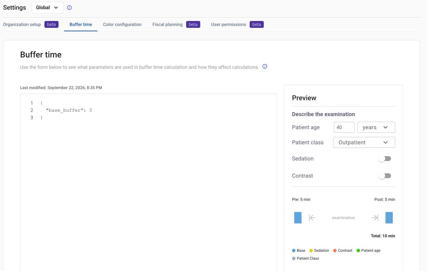Screen dimensions: 427x271
Task: Click the Pre base buffer blue block
Action: [x=298, y=218]
